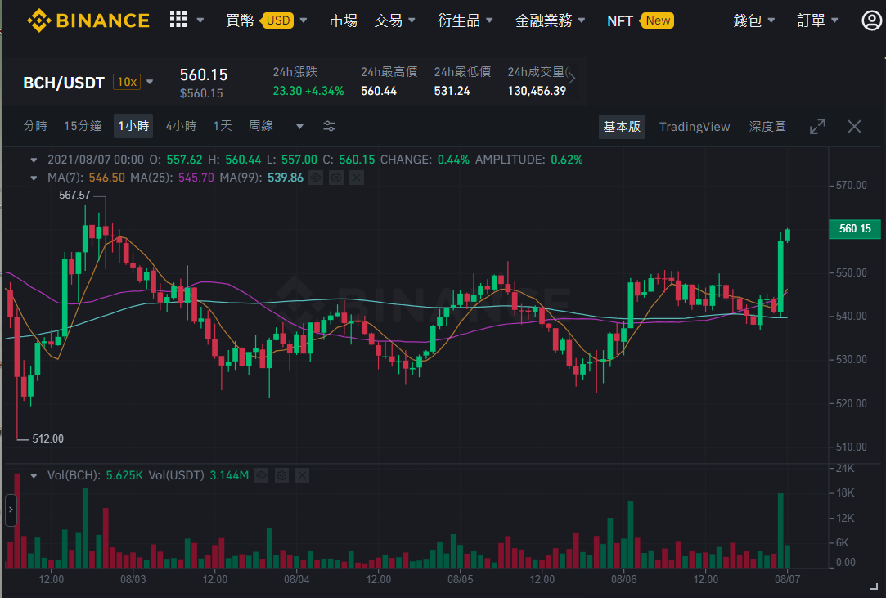Click the MA(7) value 546.50

pyautogui.click(x=107, y=178)
